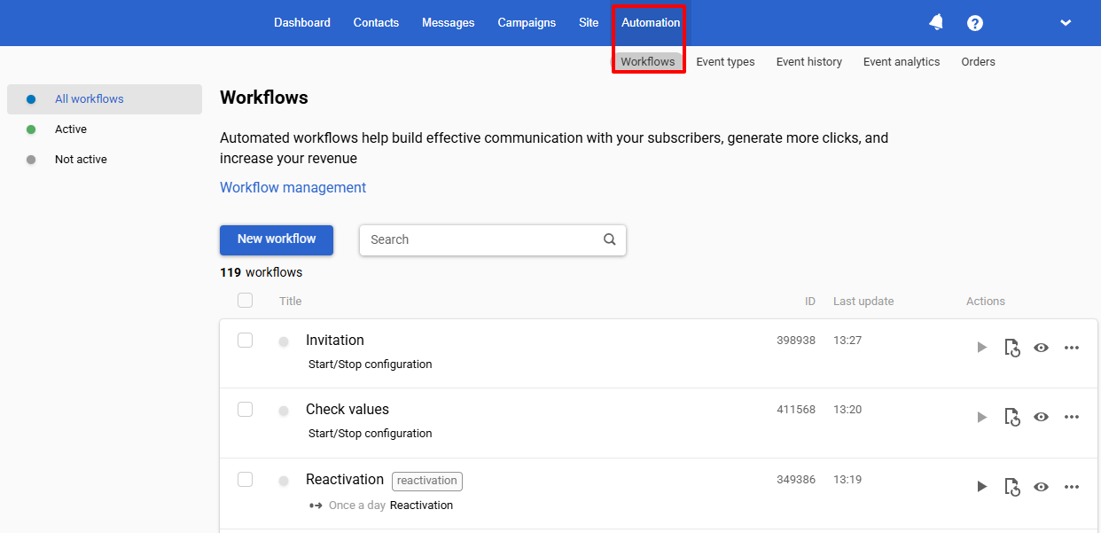Click workflow ID 349386
Screen dimensions: 1101x533
tap(796, 480)
